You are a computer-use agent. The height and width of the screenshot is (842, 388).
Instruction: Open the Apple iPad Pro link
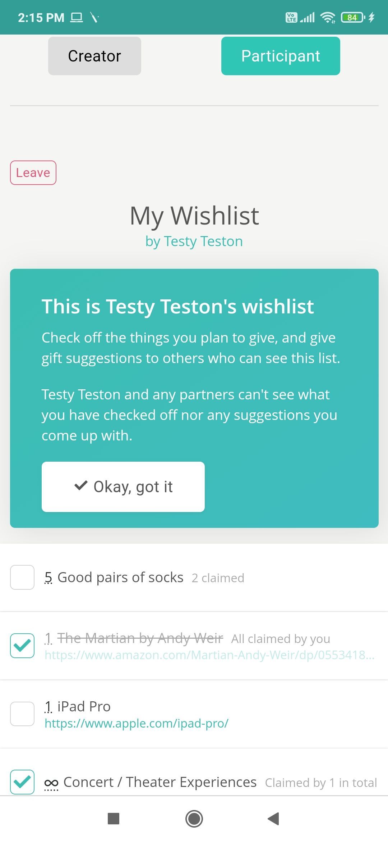[137, 723]
